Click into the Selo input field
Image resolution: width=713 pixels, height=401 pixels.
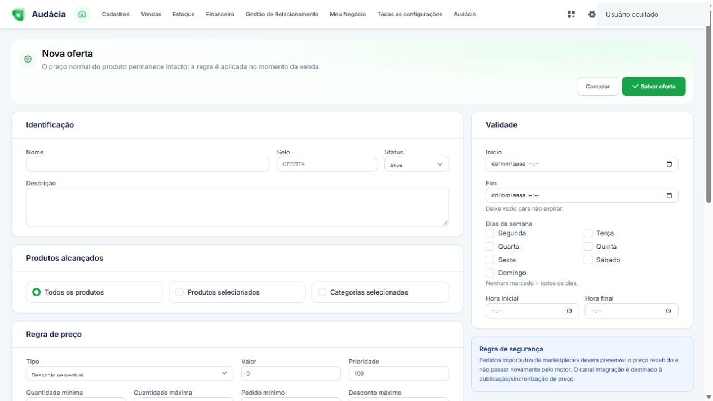tap(327, 164)
